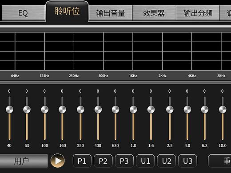Click the 64Hz graph axis label
231x173 pixels.
click(x=15, y=76)
